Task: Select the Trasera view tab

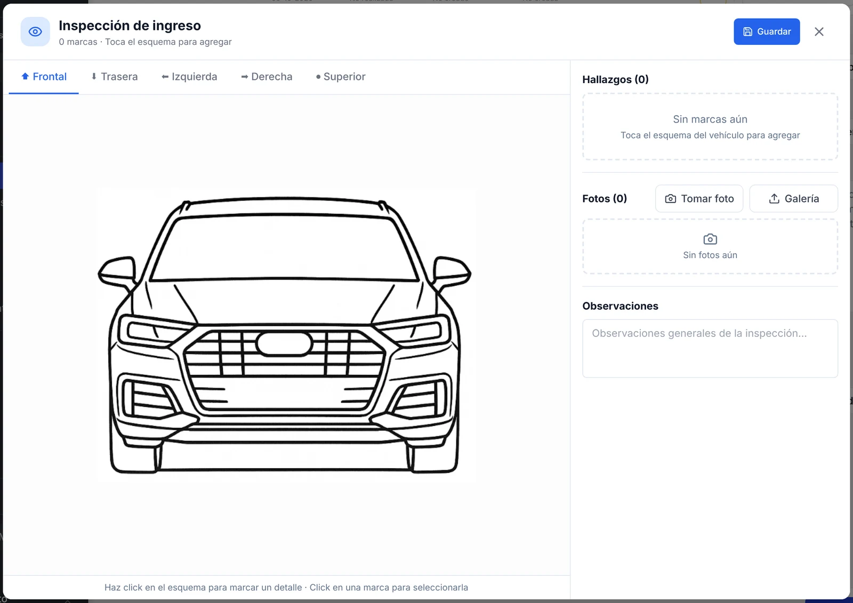Action: tap(114, 77)
